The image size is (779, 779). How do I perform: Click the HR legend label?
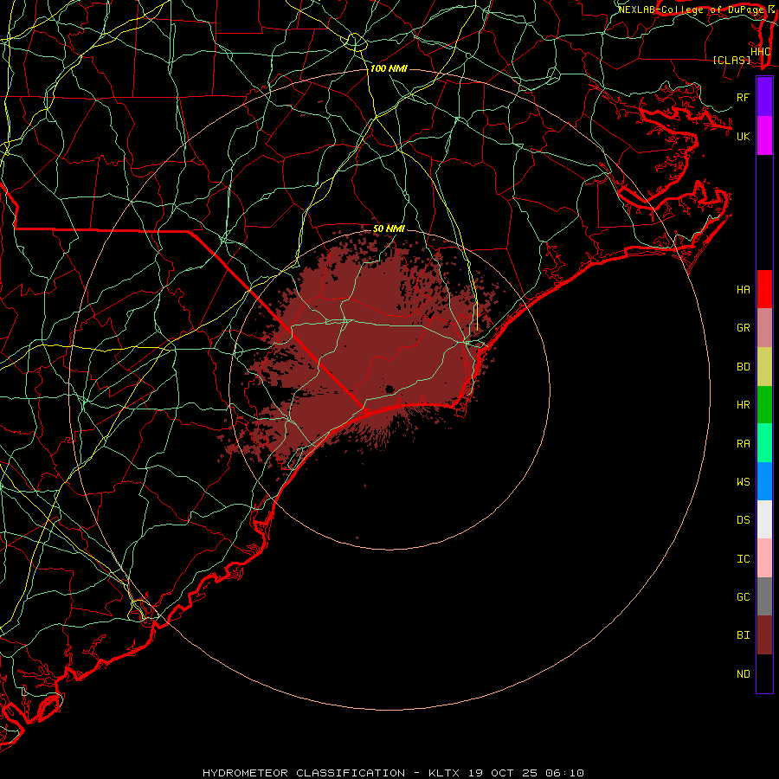[743, 405]
